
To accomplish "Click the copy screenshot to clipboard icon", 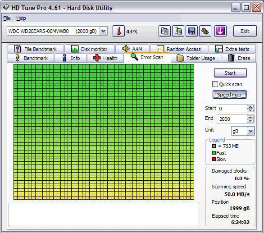I will click(x=178, y=31).
